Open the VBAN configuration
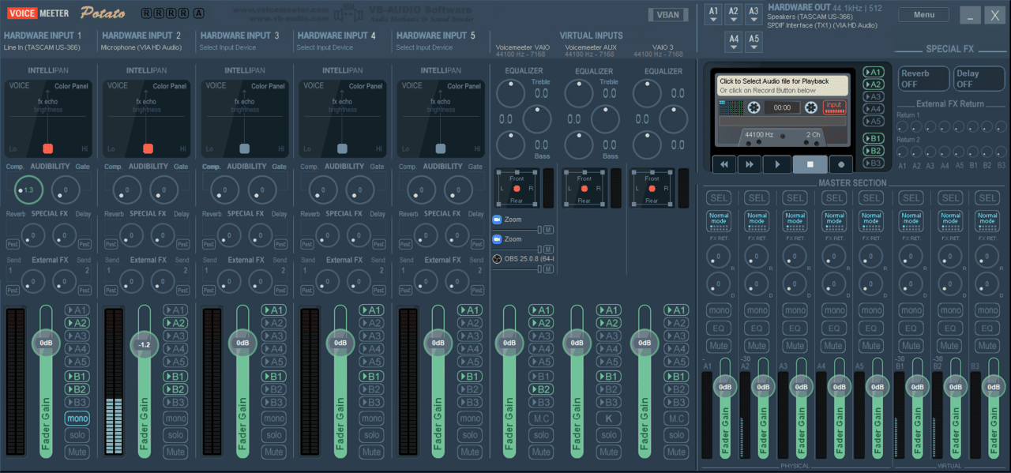 click(x=668, y=14)
